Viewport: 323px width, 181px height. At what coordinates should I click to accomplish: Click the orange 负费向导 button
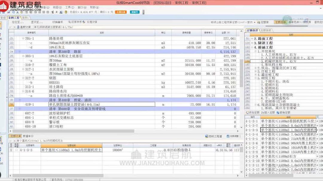click(x=120, y=12)
